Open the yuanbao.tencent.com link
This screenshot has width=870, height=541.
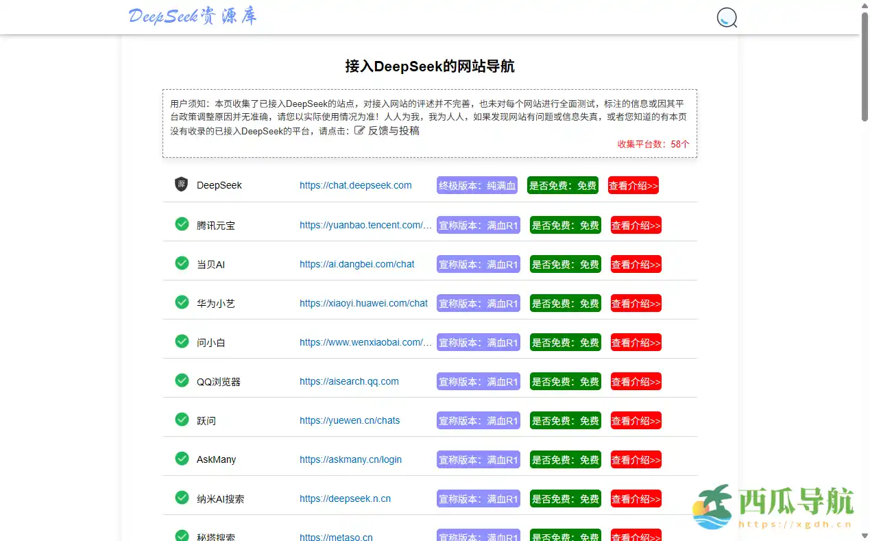(365, 224)
